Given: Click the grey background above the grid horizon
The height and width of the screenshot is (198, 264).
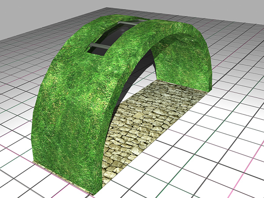Looking at the screenshot, I should (x=44, y=9).
